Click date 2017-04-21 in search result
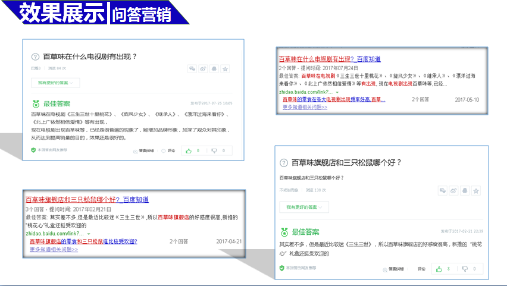 (229, 241)
